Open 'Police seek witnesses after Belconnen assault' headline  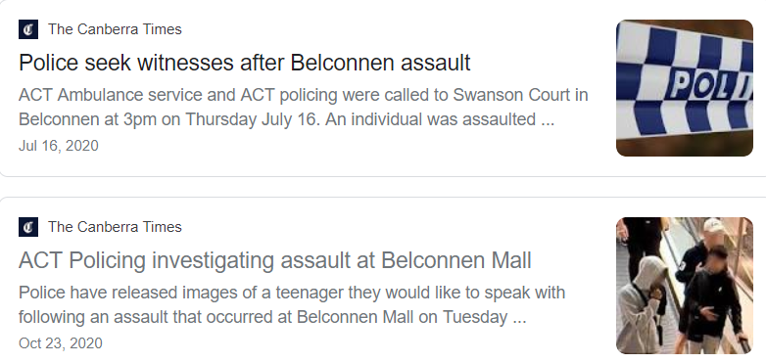click(x=244, y=63)
